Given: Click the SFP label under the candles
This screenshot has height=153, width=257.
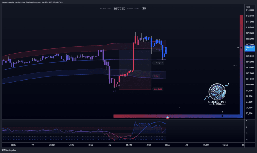Looking at the screenshot, I should point(114,91).
